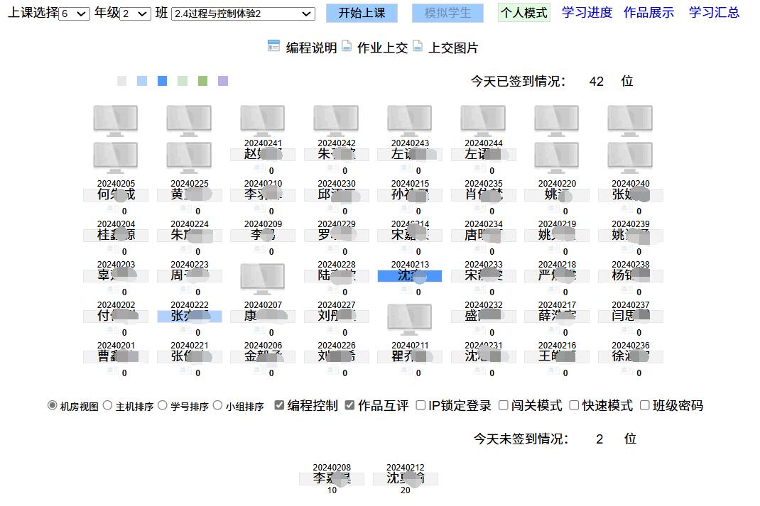
Task: Click the light gray legend swatch
Action: [x=121, y=81]
